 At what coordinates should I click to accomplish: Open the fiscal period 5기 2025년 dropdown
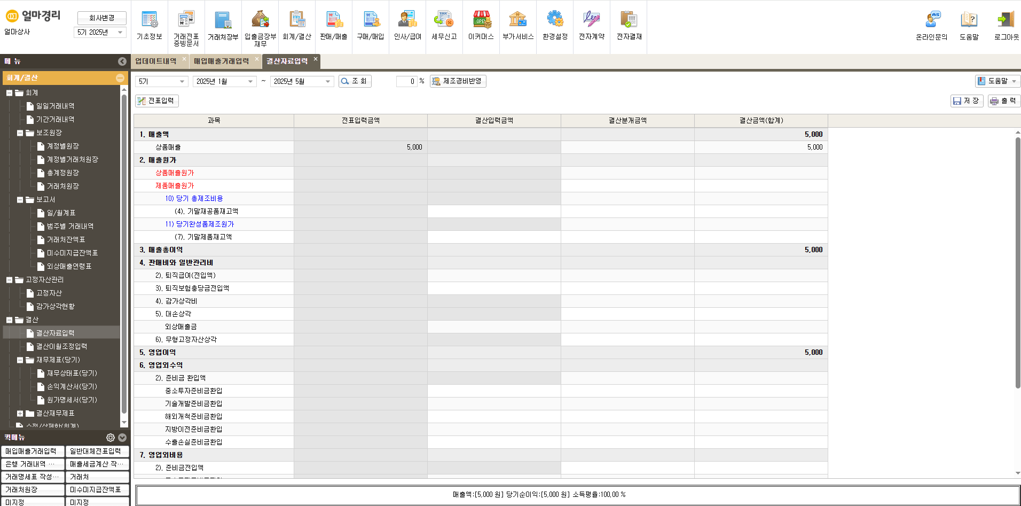coord(100,32)
